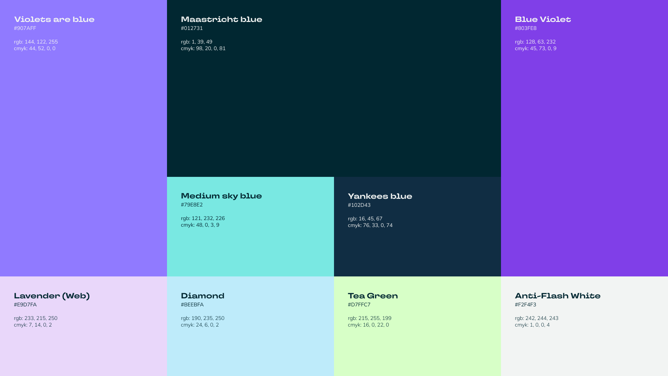
Task: Click the Lavender (Web) swatch title
Action: pyautogui.click(x=52, y=296)
